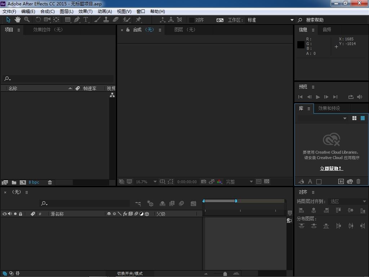369x277 pixels.
Task: Toggle the composition viewer lock icon
Action: pyautogui.click(x=128, y=30)
